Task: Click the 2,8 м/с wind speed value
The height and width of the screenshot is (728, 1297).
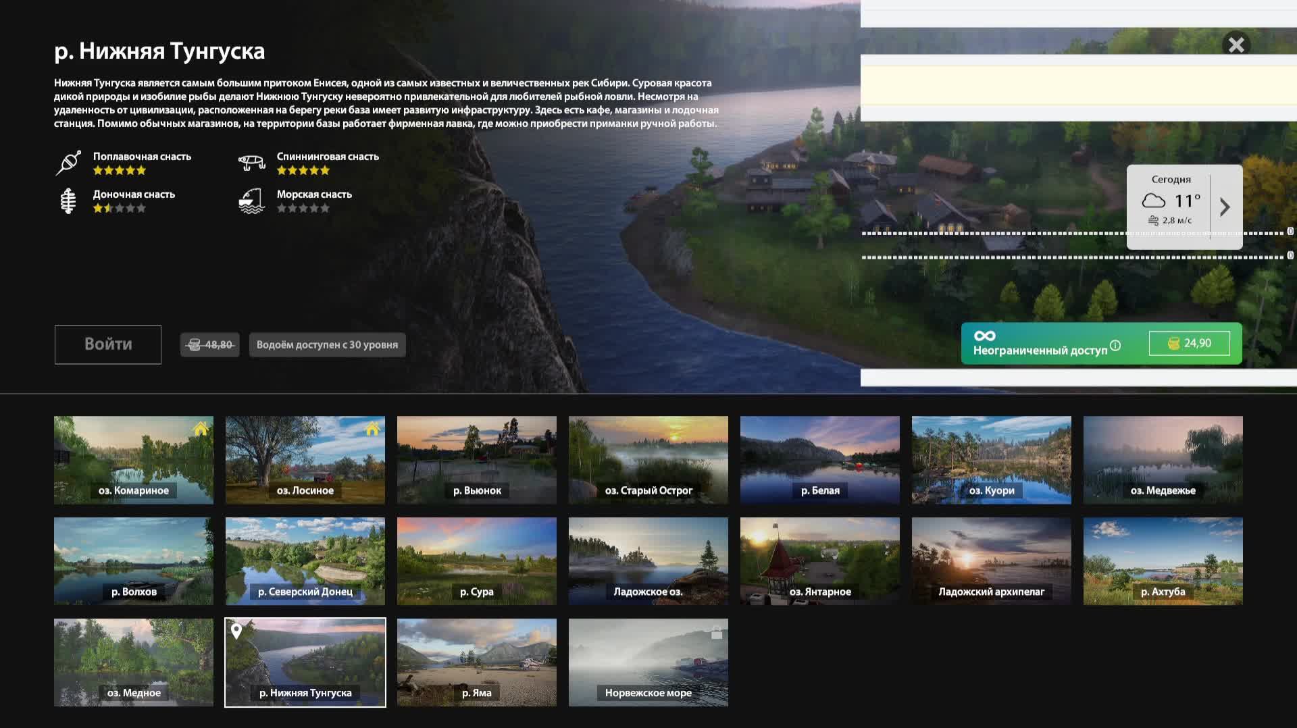Action: [1177, 221]
